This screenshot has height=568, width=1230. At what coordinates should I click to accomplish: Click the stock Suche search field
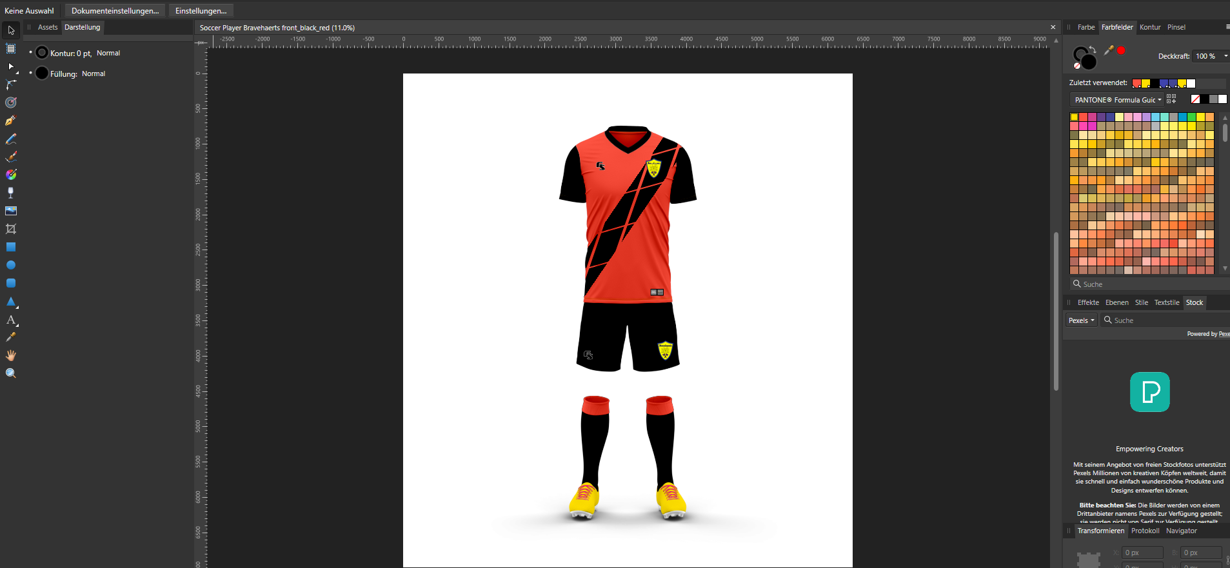1165,320
